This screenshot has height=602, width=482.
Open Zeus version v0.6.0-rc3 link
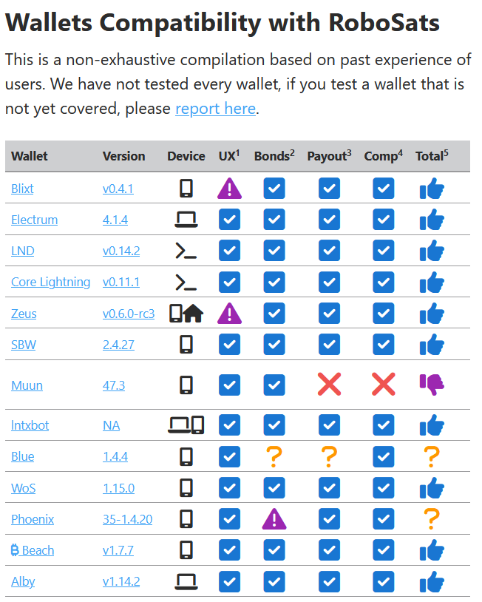pyautogui.click(x=129, y=314)
